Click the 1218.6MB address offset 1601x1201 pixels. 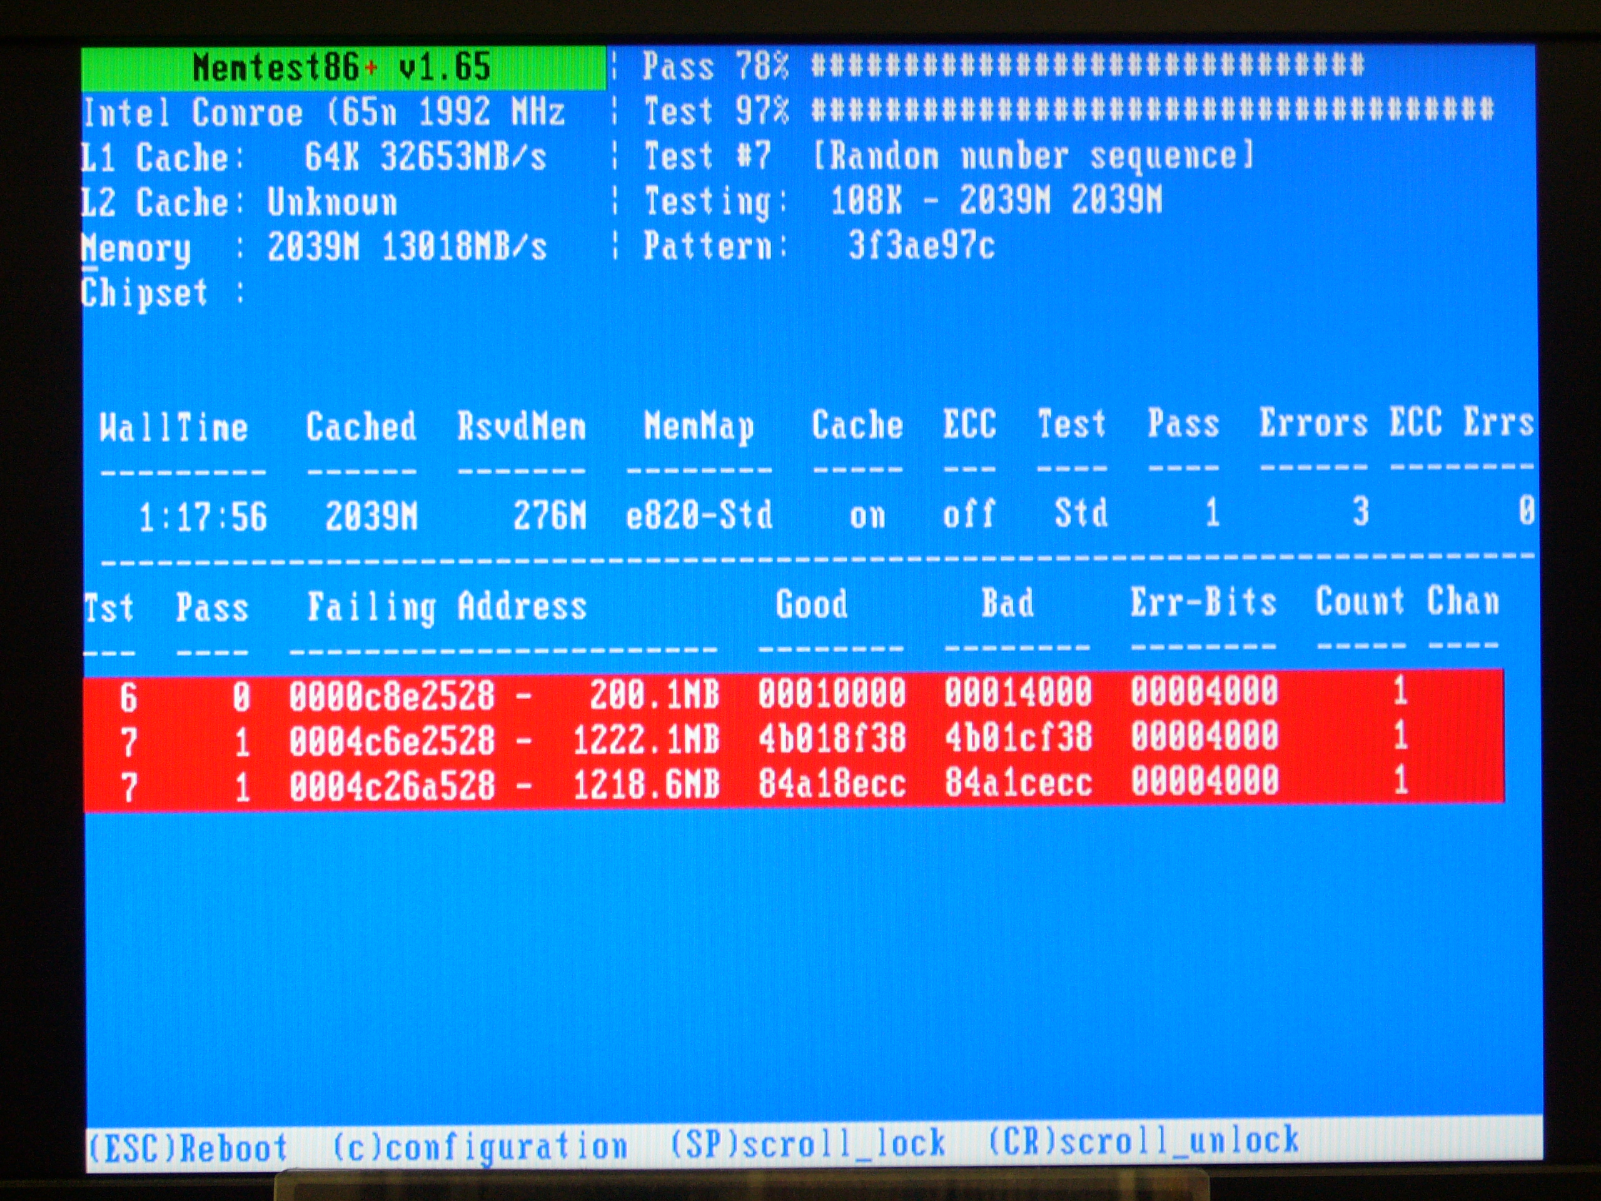click(x=645, y=785)
